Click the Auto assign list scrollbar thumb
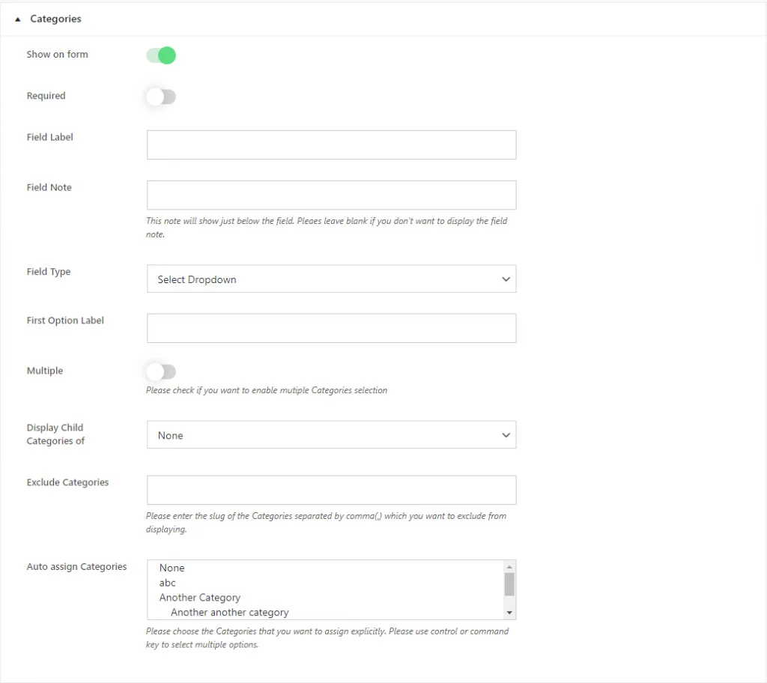The height and width of the screenshot is (683, 767). (x=509, y=585)
